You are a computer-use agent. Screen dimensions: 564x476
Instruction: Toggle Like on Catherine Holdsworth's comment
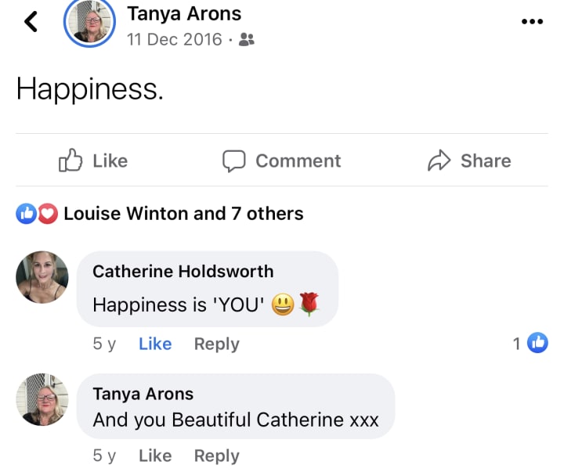[155, 344]
